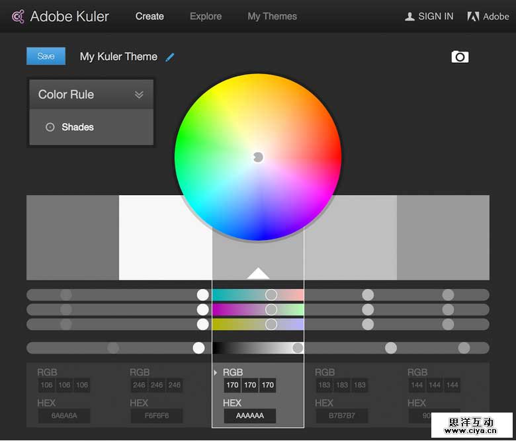This screenshot has height=441, width=516.
Task: Go to the Create tab
Action: coord(150,17)
